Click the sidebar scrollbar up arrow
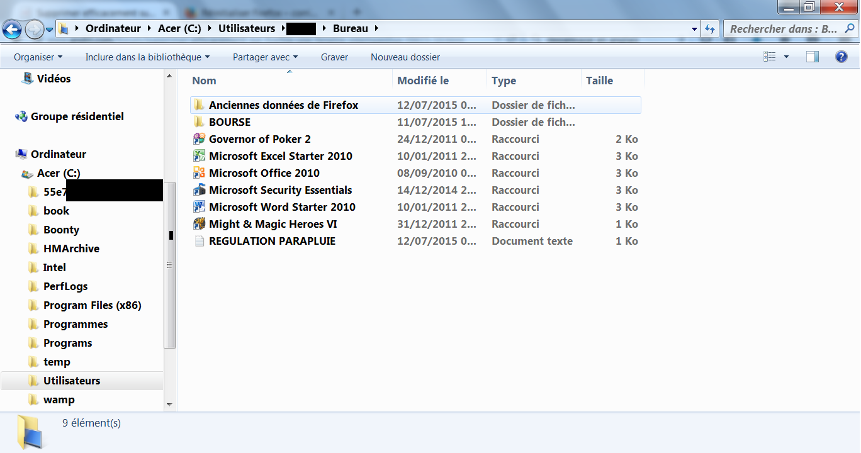The width and height of the screenshot is (861, 453). [169, 76]
